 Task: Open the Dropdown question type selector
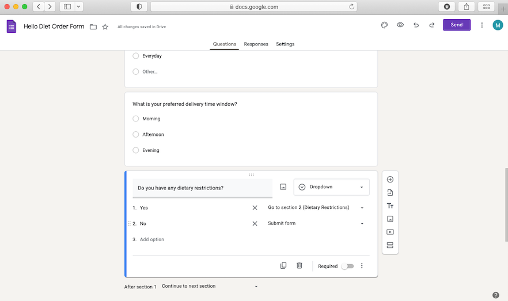pos(331,187)
